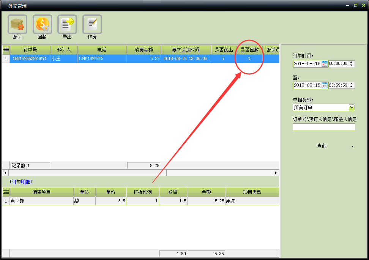Minimize the 外卖管理 window
Screen dimensions: 369x260
348,5
